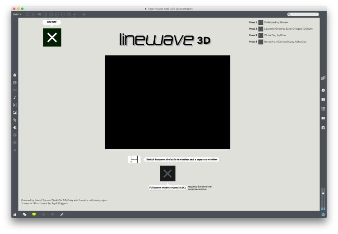The height and width of the screenshot is (234, 338).
Task: Add a button object from the toolbar
Action: click(51, 14)
